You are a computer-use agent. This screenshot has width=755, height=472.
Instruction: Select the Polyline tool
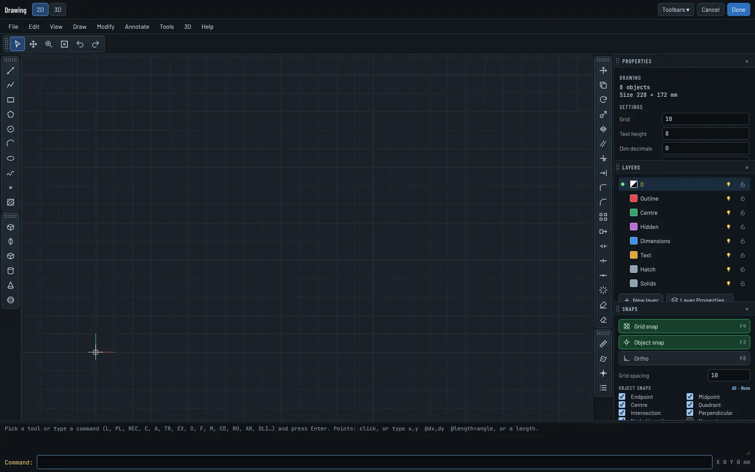tap(10, 85)
